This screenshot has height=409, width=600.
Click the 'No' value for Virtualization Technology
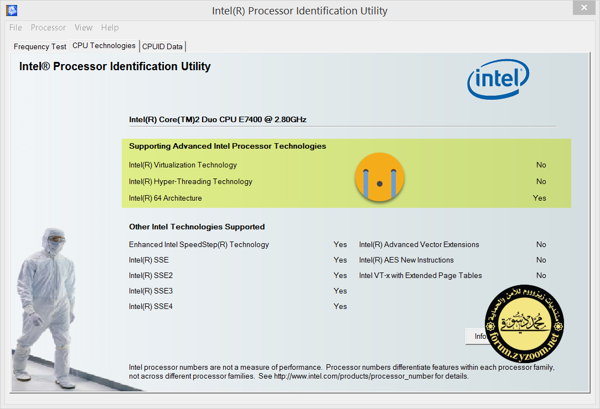click(541, 165)
